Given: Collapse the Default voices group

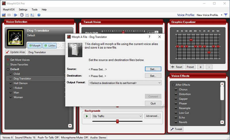Looking at the screenshot, I should pyautogui.click(x=8, y=69).
